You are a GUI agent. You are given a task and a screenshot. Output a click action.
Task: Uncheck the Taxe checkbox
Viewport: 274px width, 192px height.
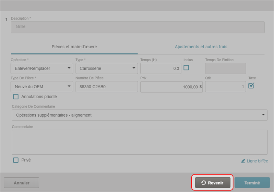[251, 86]
